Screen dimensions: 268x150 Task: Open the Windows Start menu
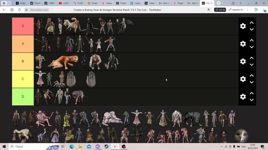point(4,146)
